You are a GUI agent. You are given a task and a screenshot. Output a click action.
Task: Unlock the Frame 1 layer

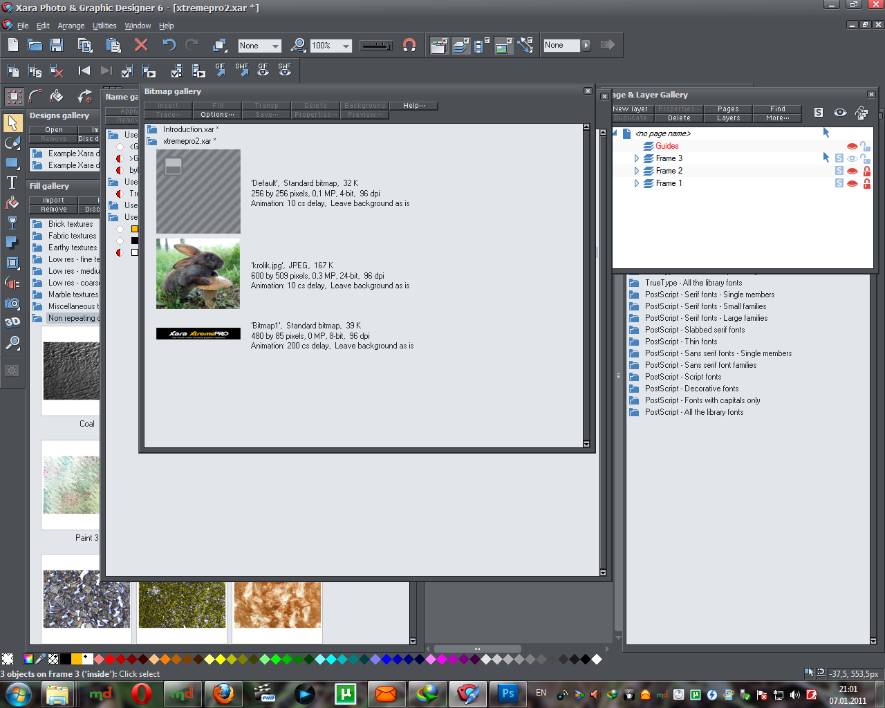point(866,183)
